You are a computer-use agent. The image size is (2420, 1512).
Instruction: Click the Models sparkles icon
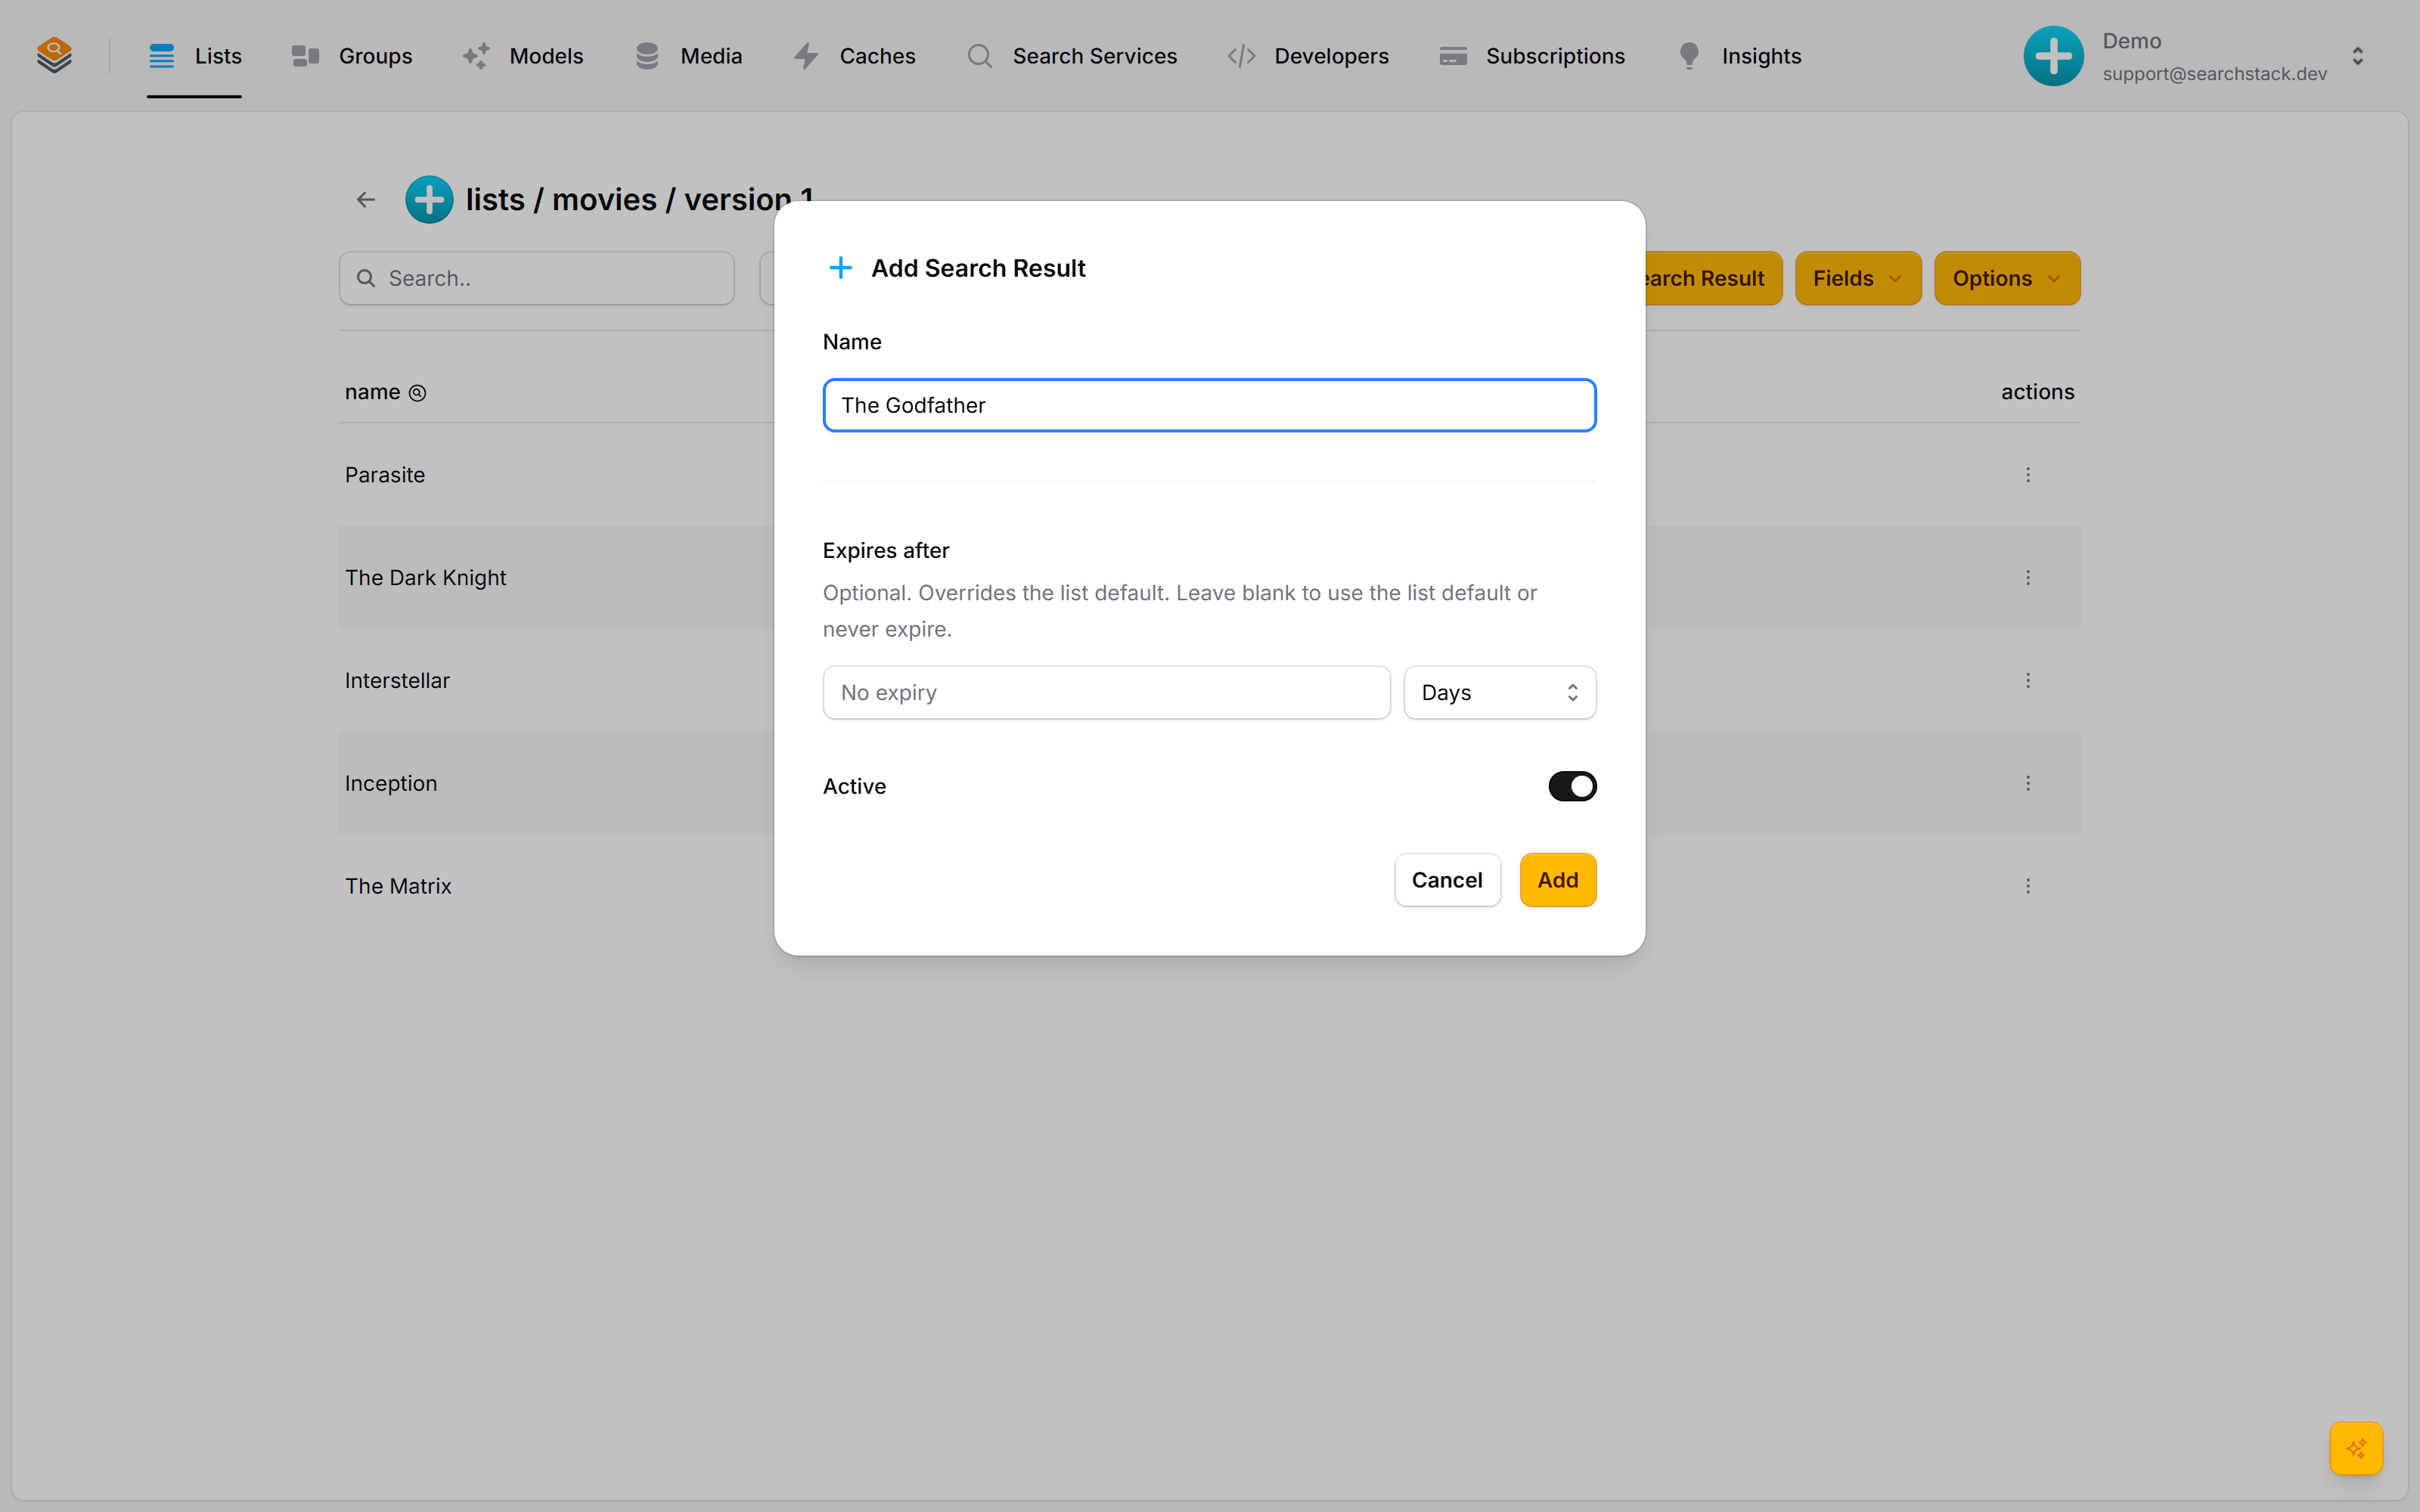(476, 56)
